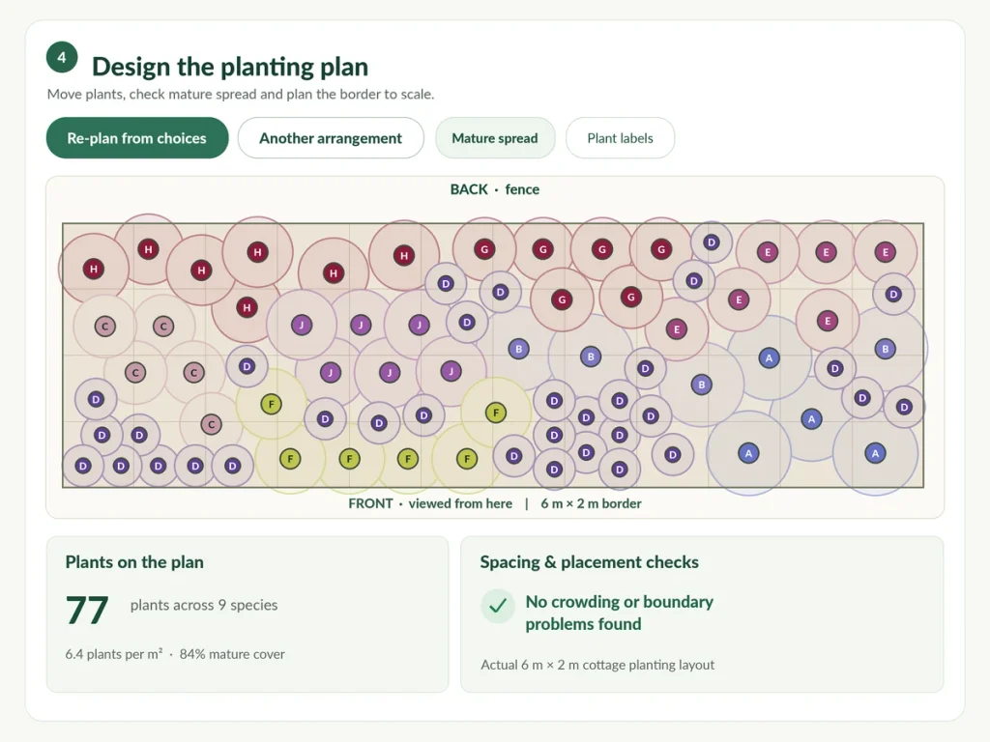Click the 'Re-plan from choices' button
This screenshot has width=990, height=742.
[137, 138]
